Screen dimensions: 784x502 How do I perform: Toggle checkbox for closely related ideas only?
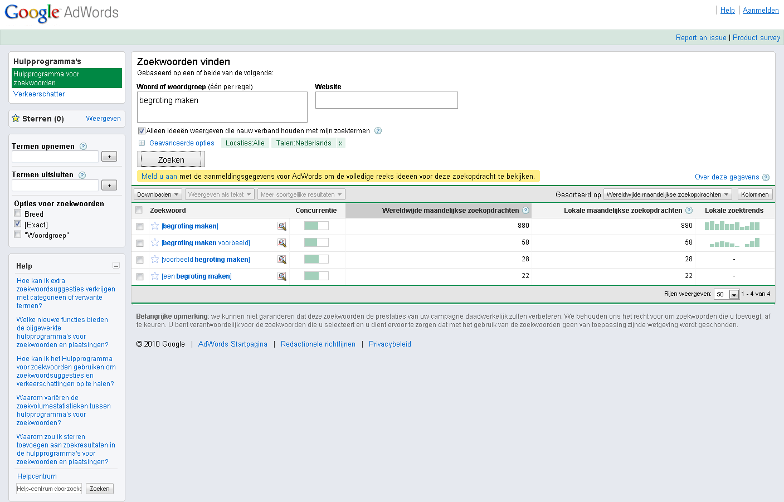tap(142, 131)
